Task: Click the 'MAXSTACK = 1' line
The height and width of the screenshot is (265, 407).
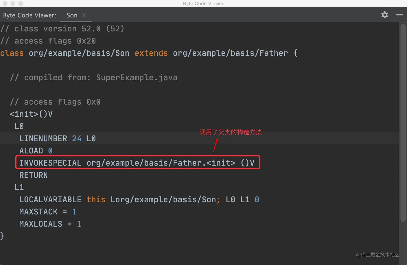Action: point(48,212)
